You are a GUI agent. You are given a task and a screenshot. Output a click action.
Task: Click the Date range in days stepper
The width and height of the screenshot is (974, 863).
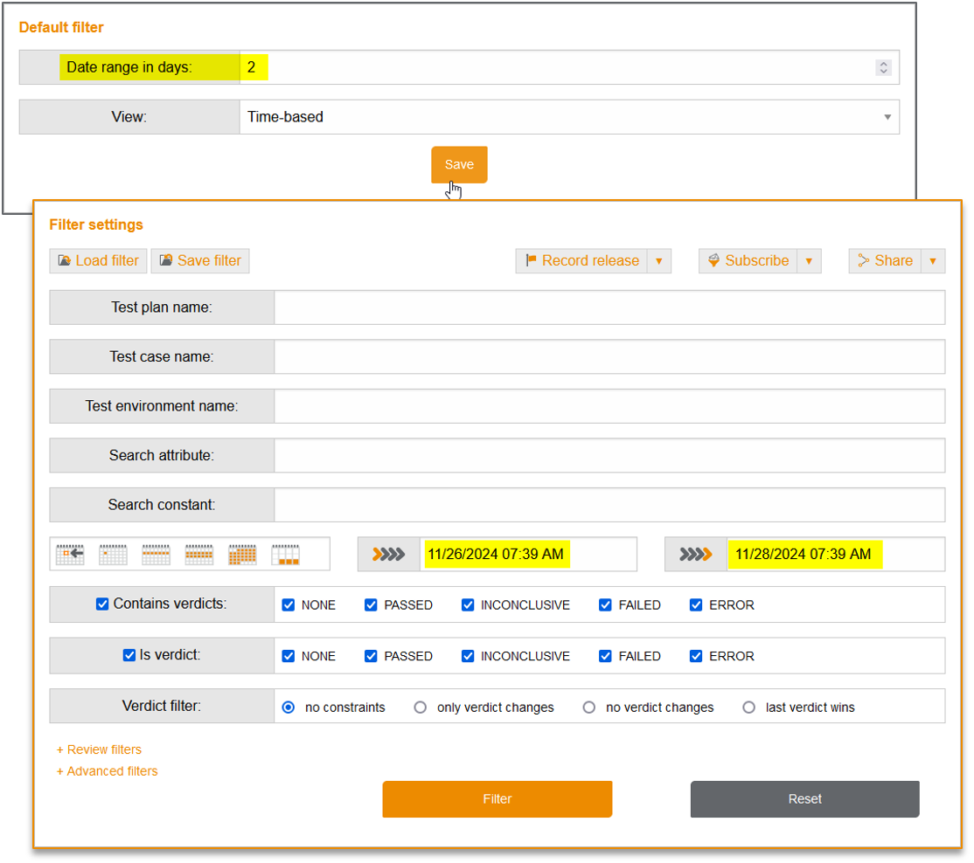[883, 67]
